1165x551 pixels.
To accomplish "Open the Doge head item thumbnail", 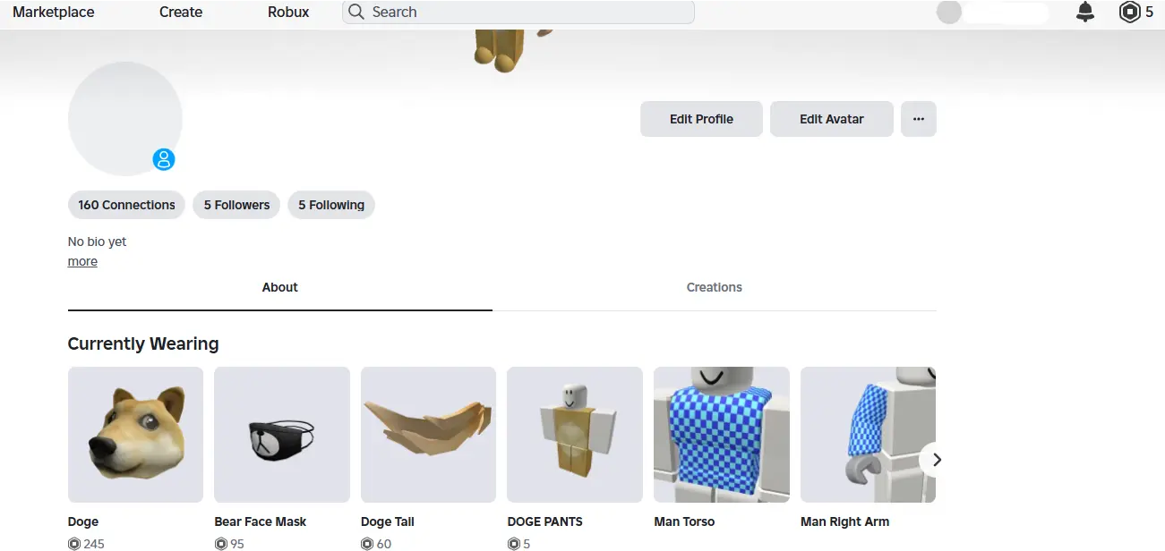I will (x=135, y=434).
